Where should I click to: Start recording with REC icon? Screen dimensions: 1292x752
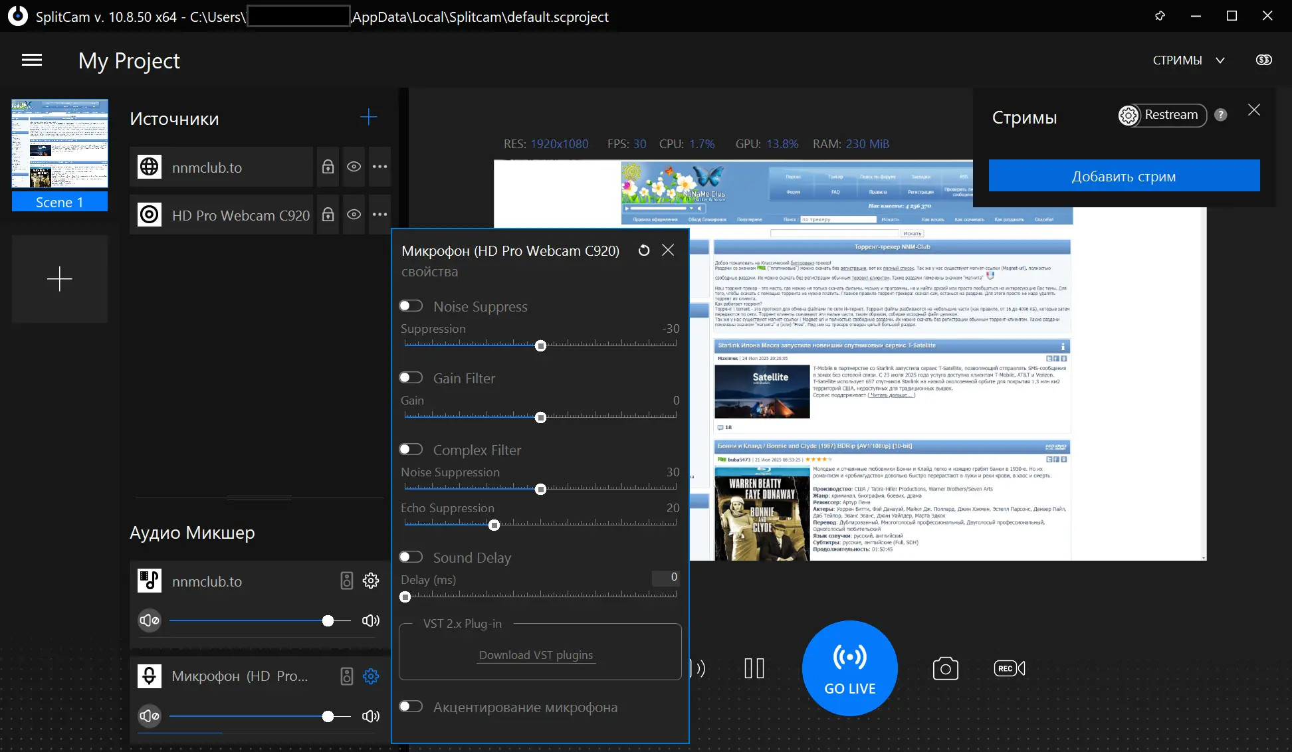point(1009,668)
